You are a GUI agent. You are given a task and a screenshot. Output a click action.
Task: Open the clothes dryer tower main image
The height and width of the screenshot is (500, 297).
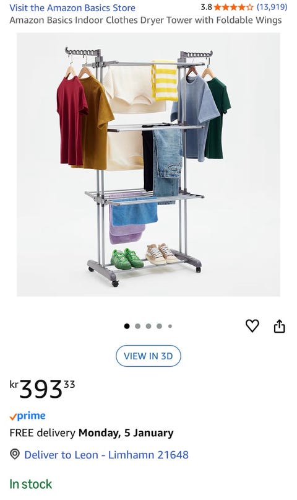(148, 165)
